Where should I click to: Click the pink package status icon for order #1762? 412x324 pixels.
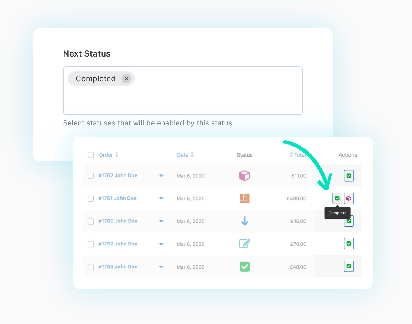click(x=244, y=176)
